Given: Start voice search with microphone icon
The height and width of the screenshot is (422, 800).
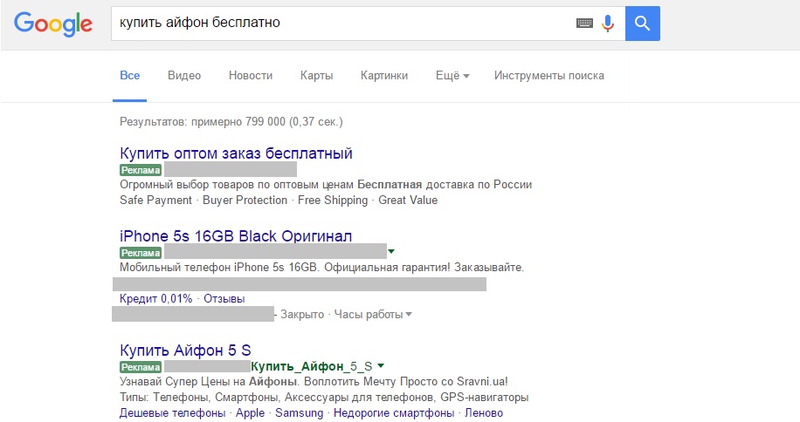Looking at the screenshot, I should point(608,23).
